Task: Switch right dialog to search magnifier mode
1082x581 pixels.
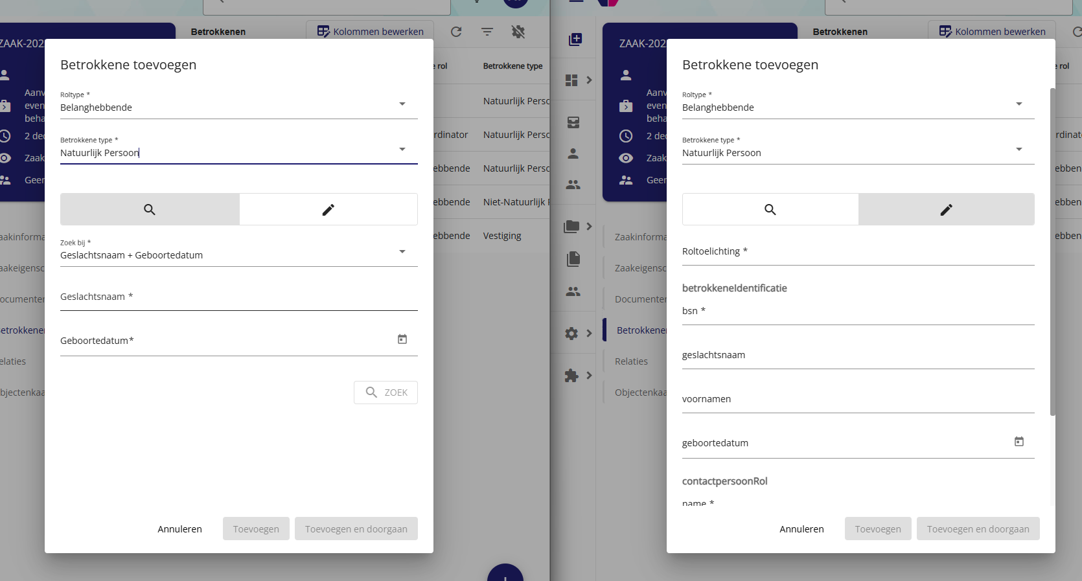Action: tap(770, 209)
